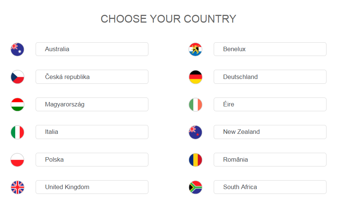Select the South Africa button
Viewport: 348px width, 218px height.
[270, 187]
